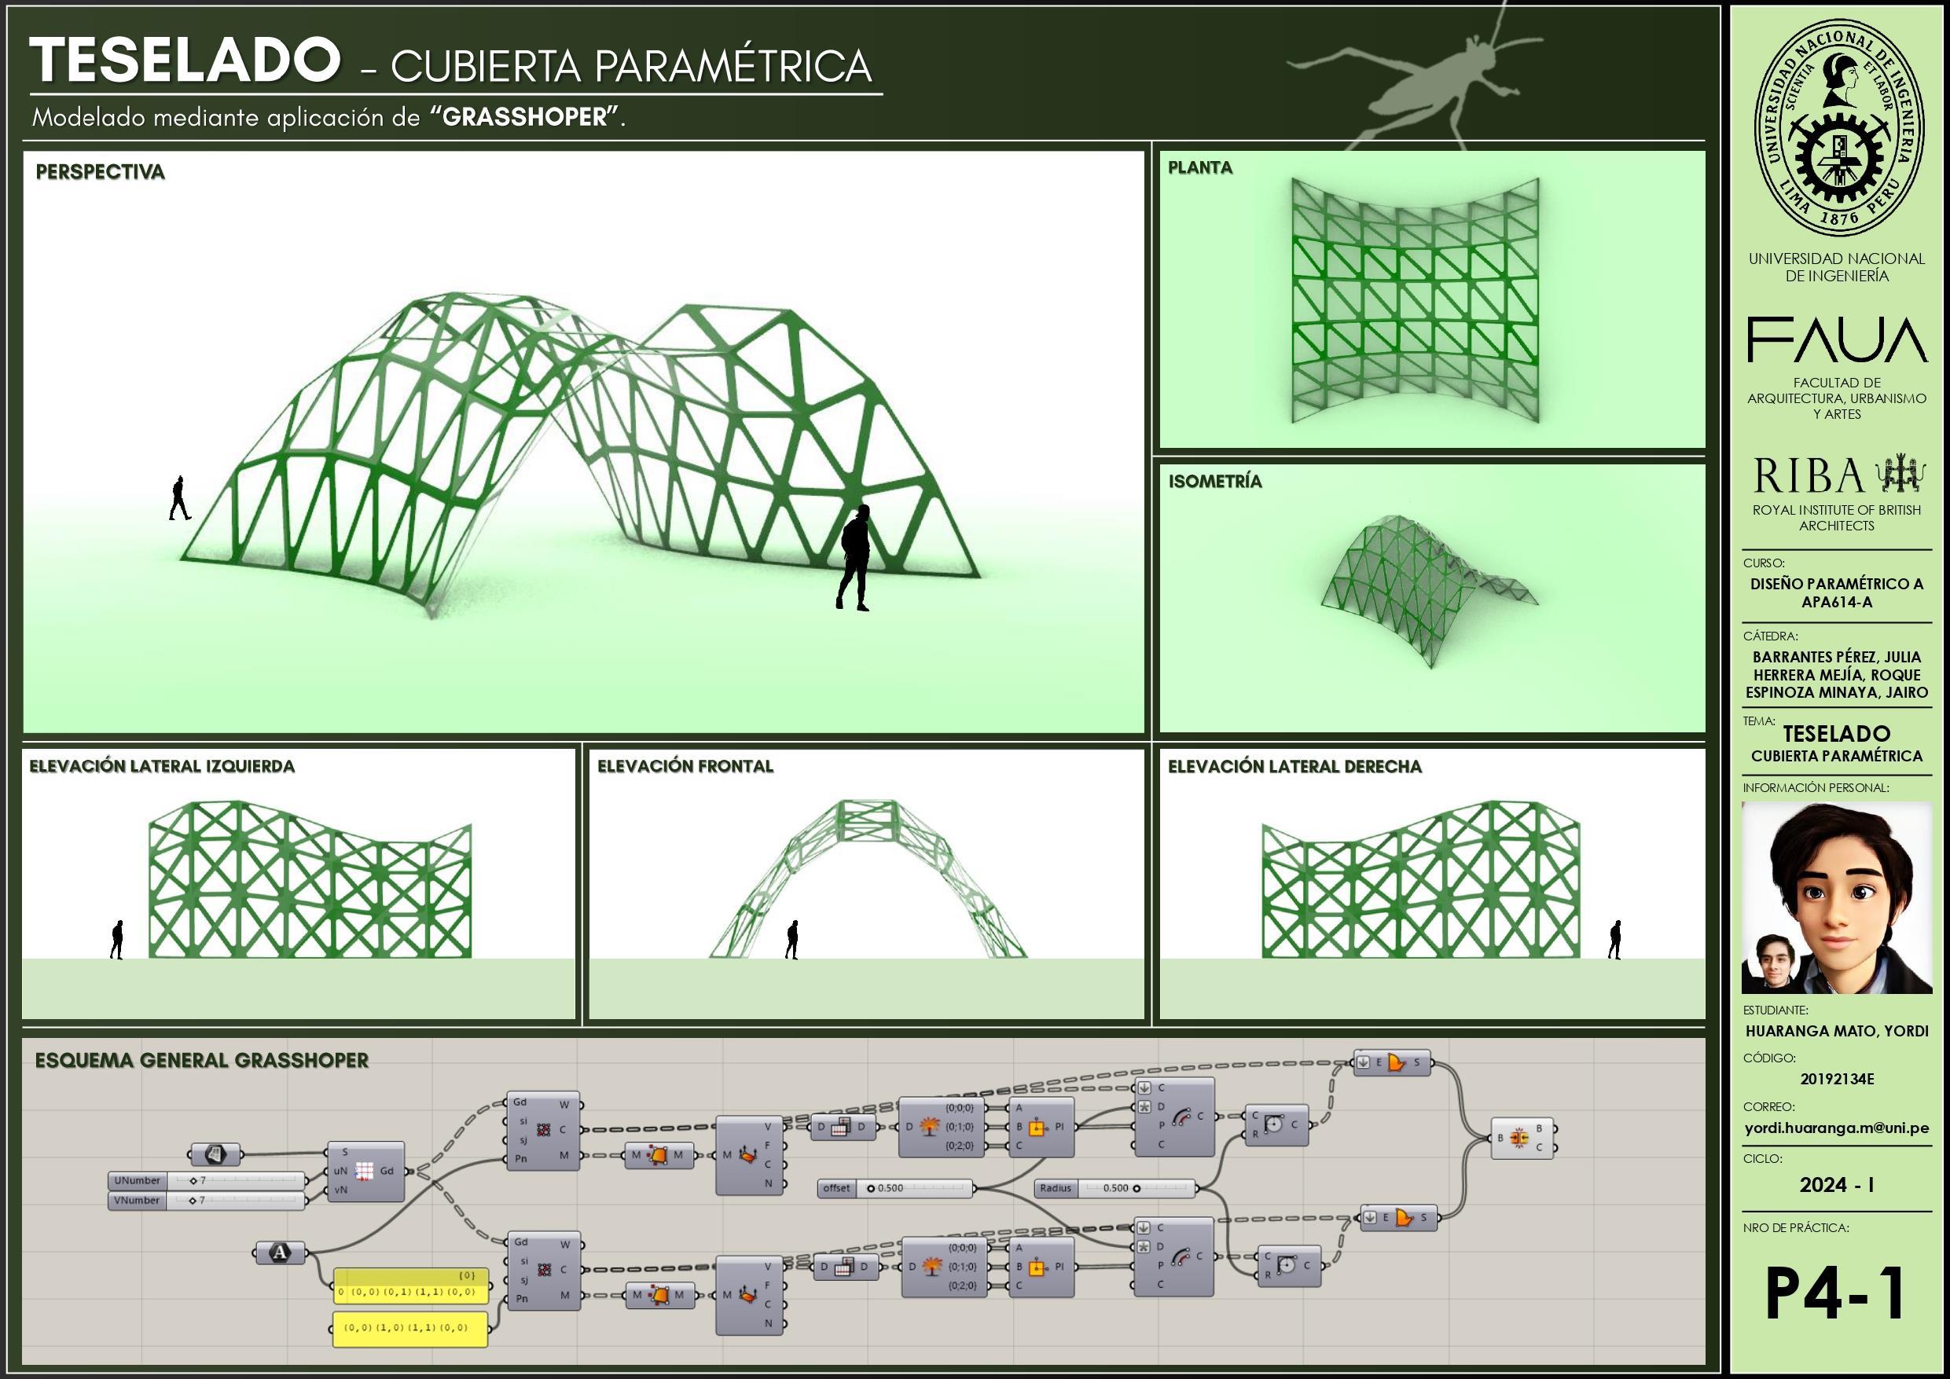Click the upper Deconstruct Mesh component icon
Image resolution: width=1950 pixels, height=1379 pixels.
click(x=747, y=1155)
